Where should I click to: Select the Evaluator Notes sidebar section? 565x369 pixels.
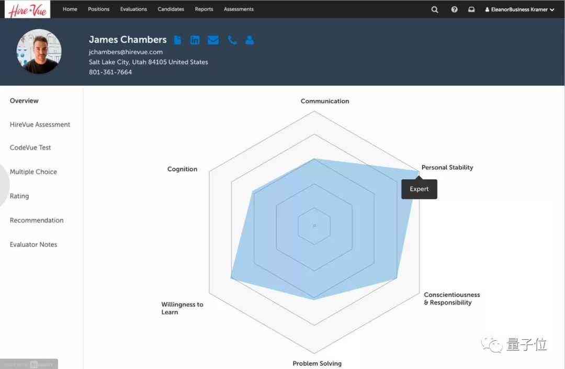pyautogui.click(x=33, y=244)
